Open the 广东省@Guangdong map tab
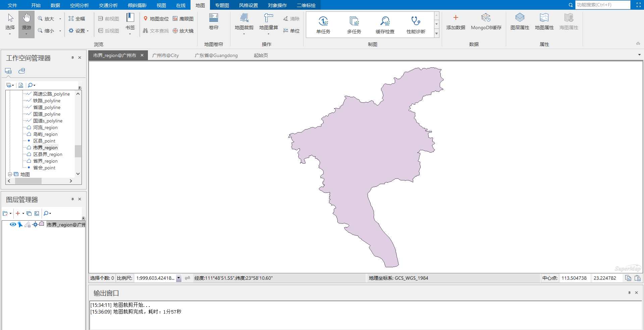Screen dimensions: 644x330 [216, 55]
